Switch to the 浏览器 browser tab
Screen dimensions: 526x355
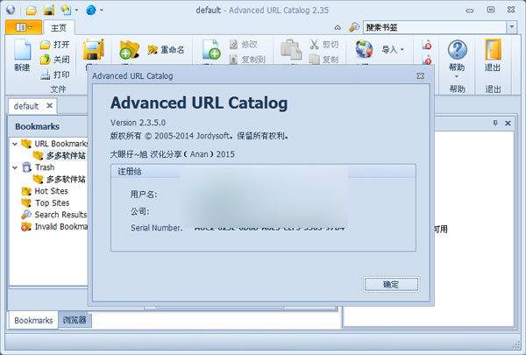75,320
